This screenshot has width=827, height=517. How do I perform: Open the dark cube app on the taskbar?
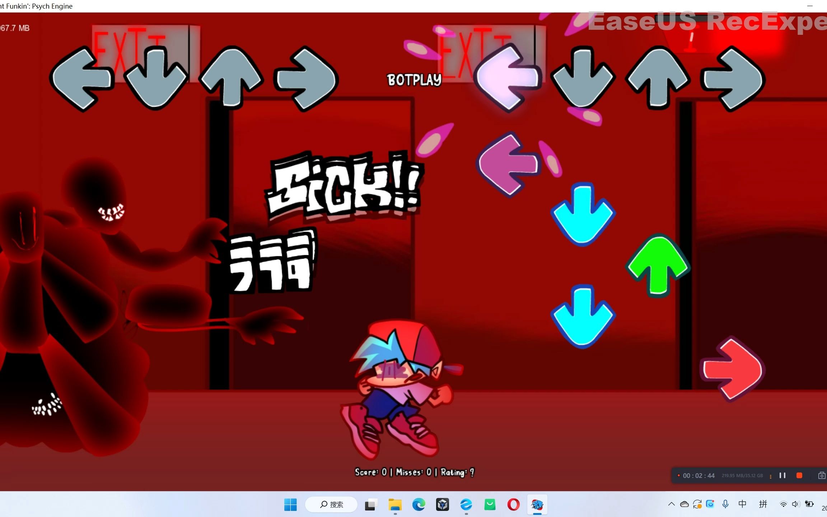(442, 504)
